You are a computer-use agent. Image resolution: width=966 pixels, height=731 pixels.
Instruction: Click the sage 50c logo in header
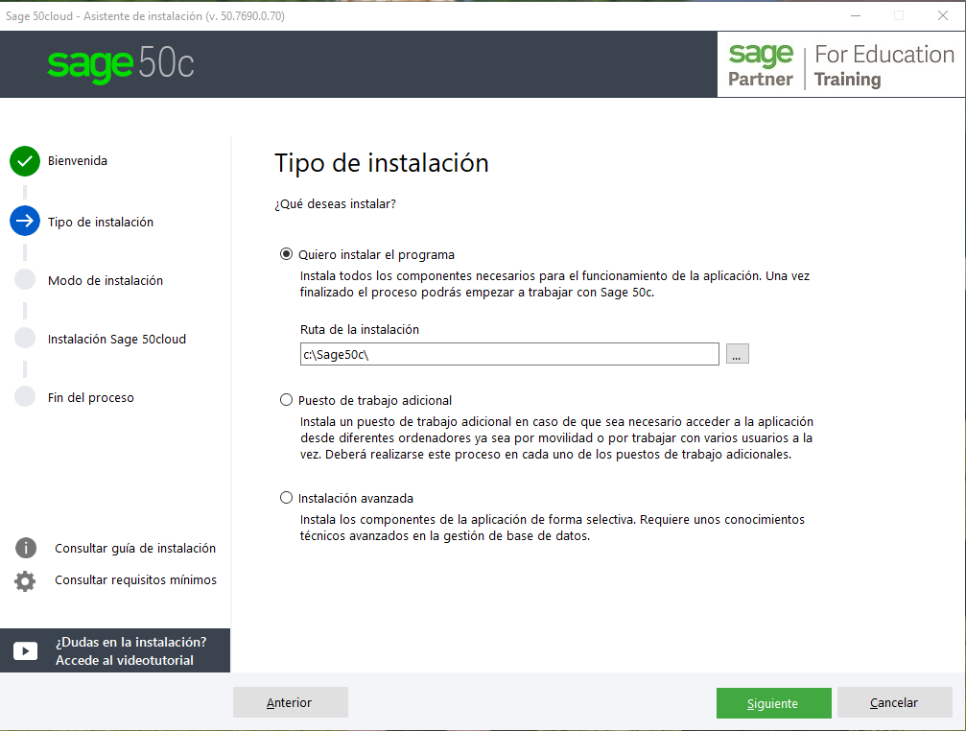tap(121, 64)
